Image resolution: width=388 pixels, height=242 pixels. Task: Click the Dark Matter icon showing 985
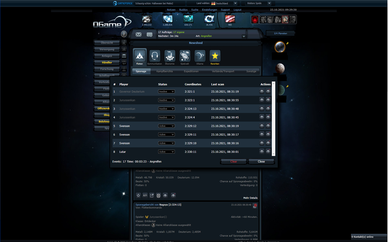pos(230,19)
